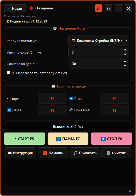Open Инструкция with the book icon
Image resolution: width=136 pixels, height=196 pixels.
point(20,153)
